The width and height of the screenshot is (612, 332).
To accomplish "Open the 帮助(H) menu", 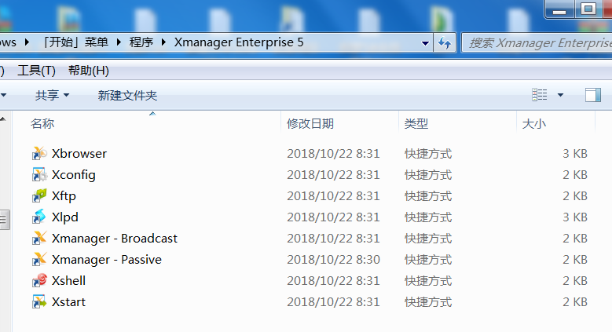I will tap(89, 71).
